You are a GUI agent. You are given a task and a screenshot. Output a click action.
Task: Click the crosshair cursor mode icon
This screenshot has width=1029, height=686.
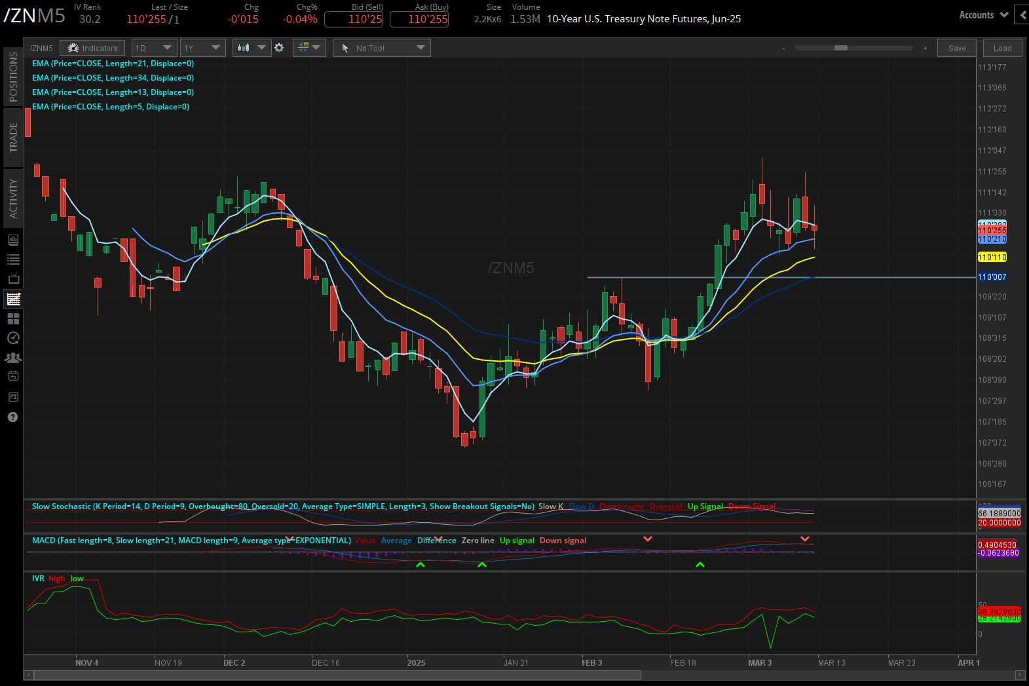302,48
